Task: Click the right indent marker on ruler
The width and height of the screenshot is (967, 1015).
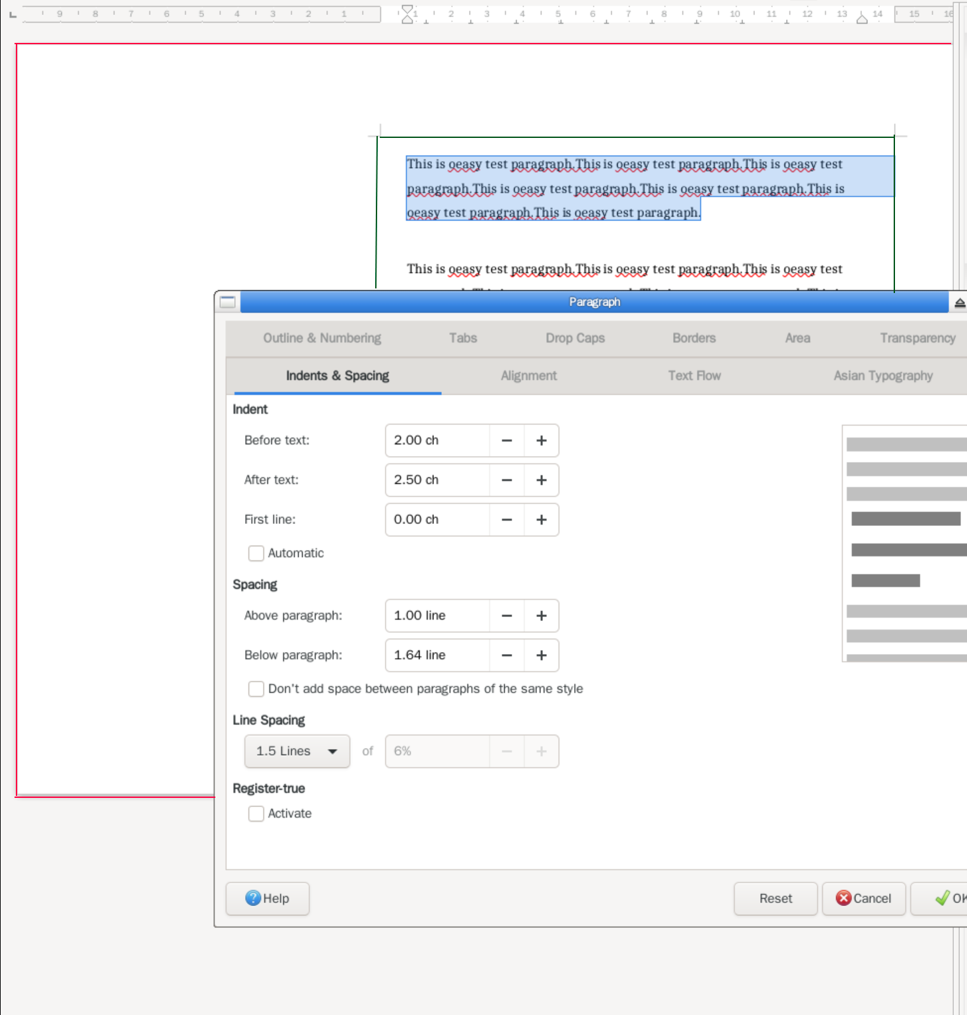Action: (862, 18)
